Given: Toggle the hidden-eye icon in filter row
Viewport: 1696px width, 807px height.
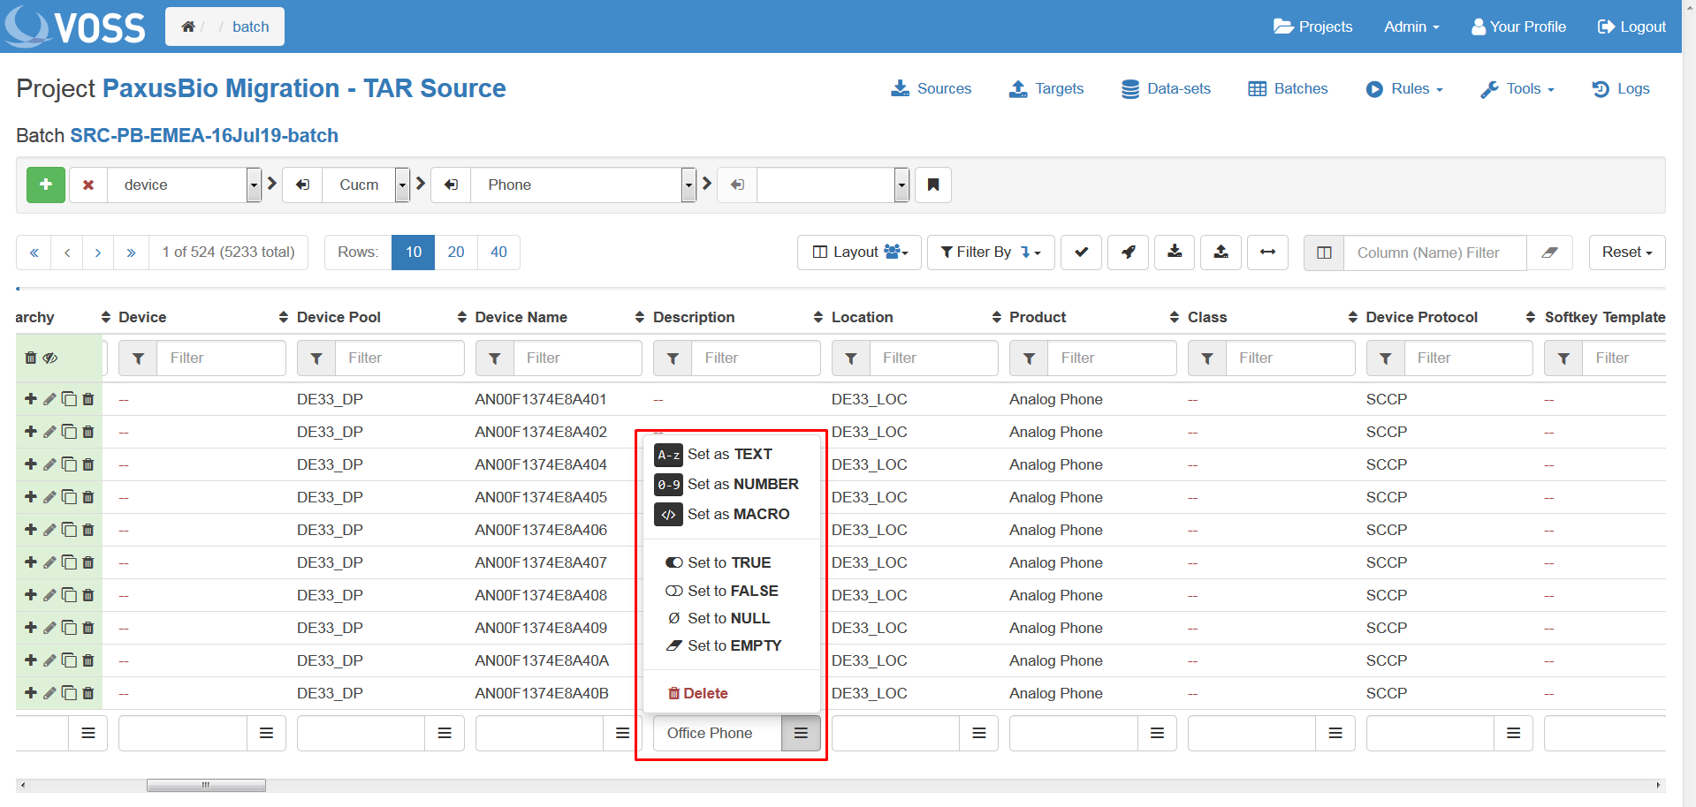Looking at the screenshot, I should (x=50, y=358).
